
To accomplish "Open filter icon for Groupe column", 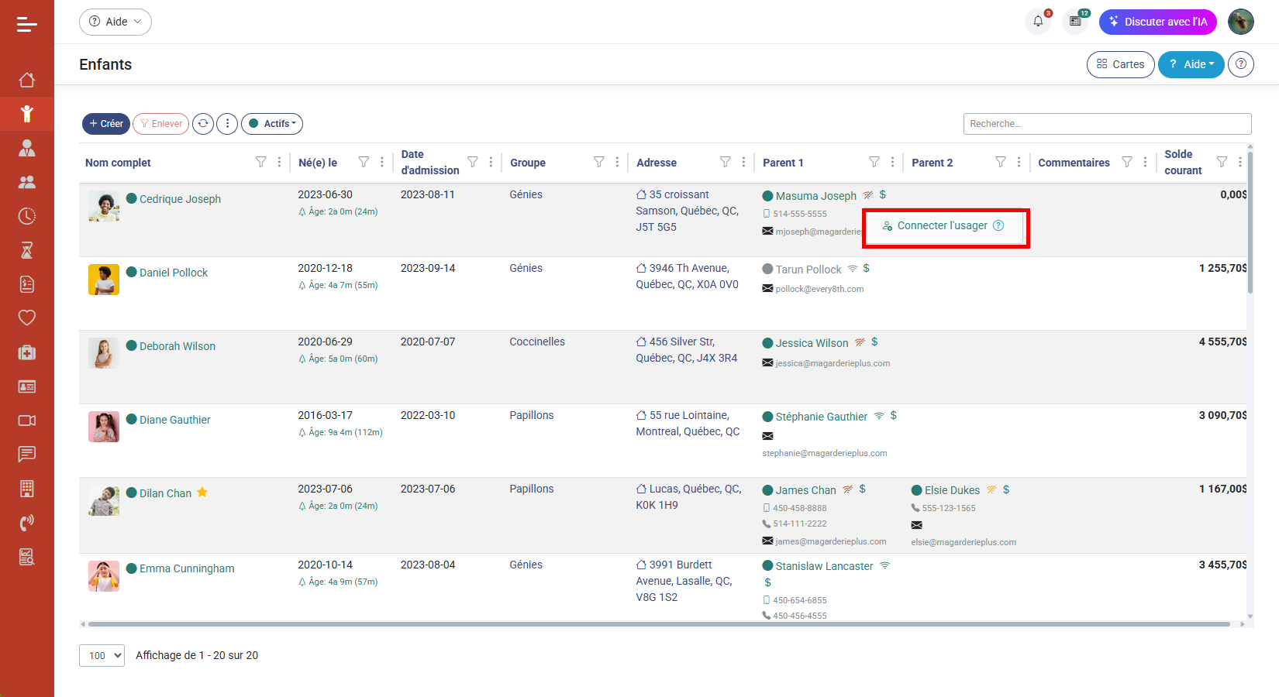I will point(598,162).
